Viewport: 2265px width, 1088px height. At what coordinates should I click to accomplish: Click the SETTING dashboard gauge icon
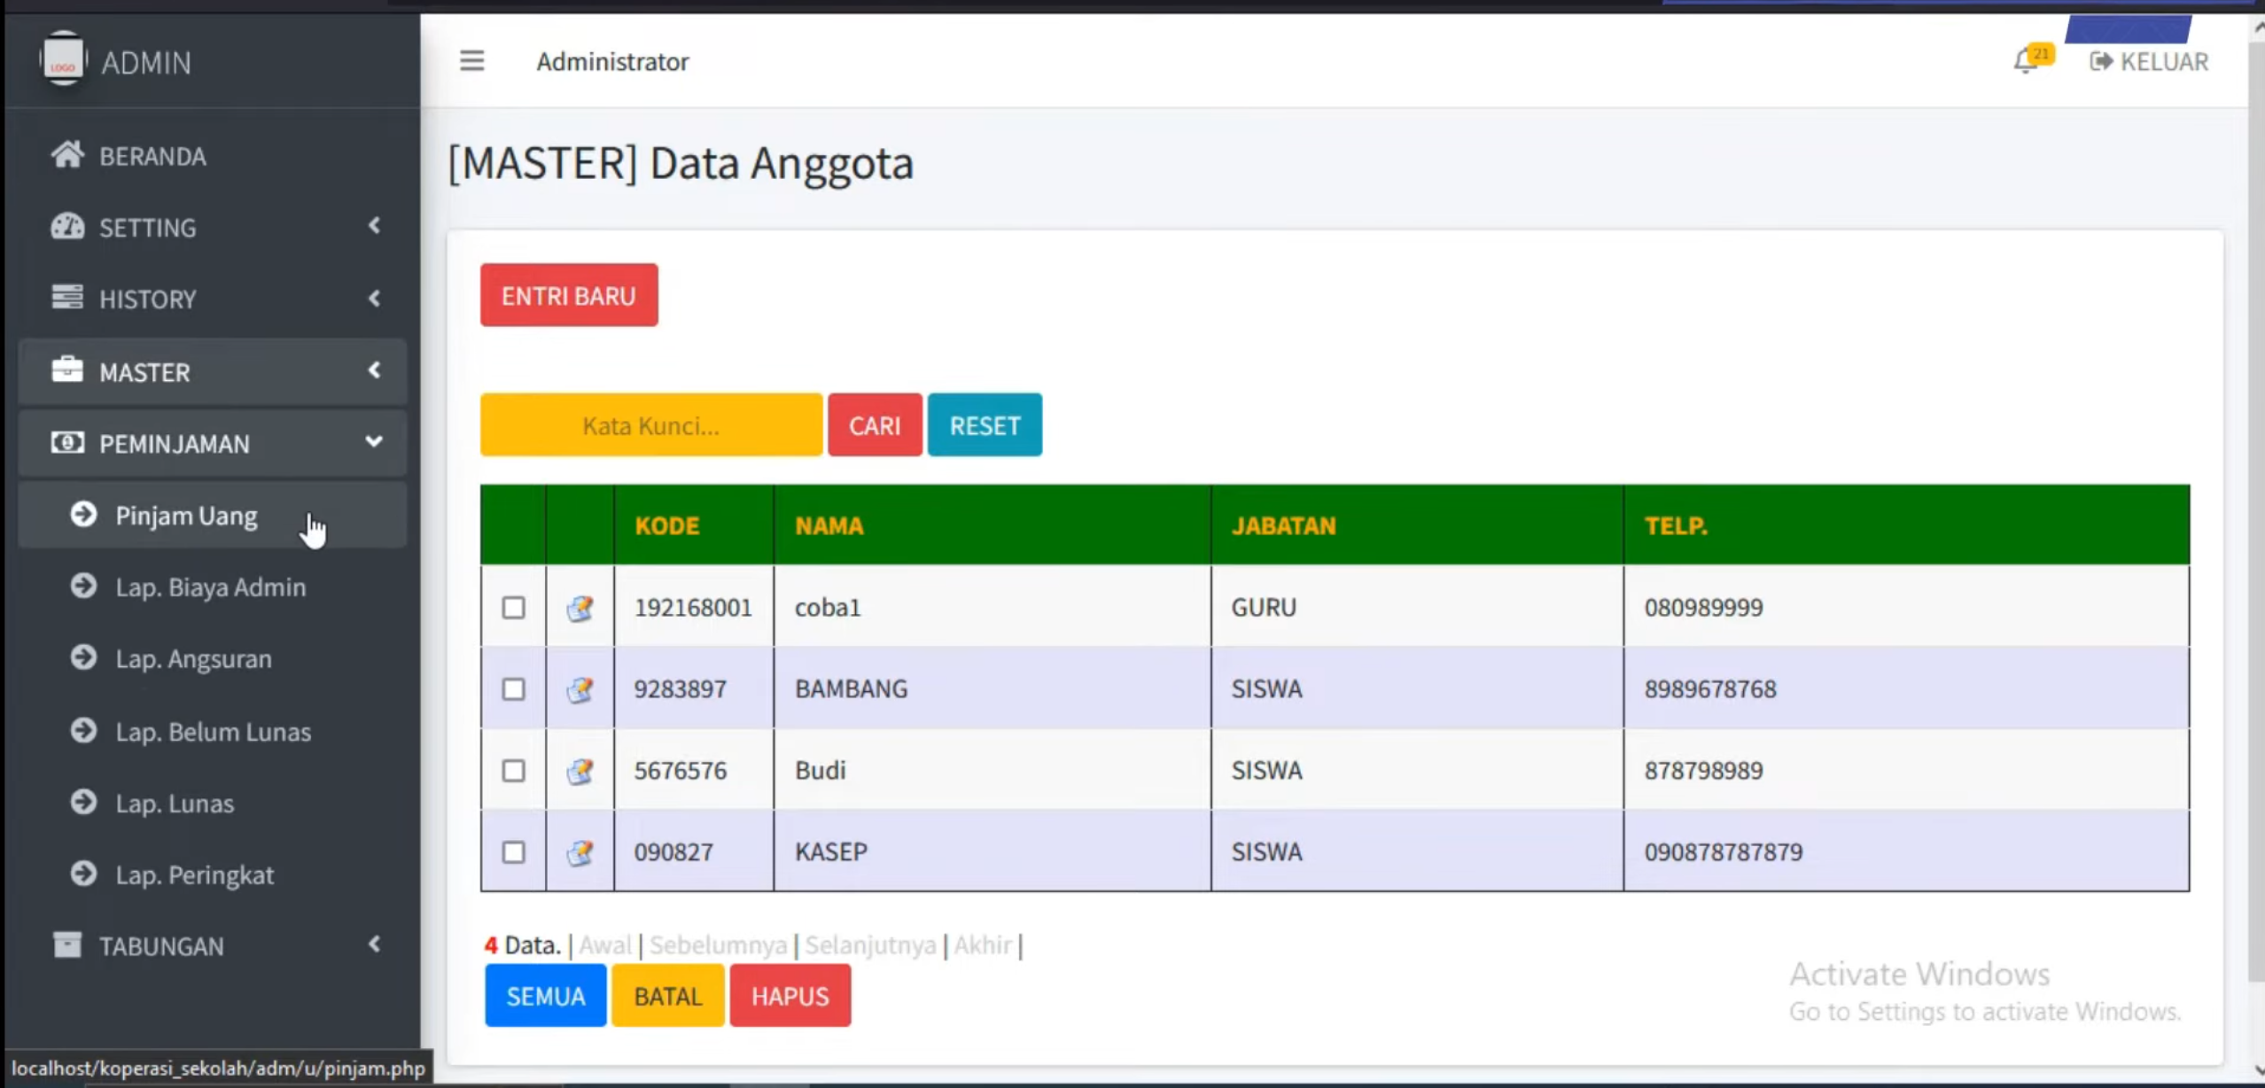pyautogui.click(x=67, y=227)
